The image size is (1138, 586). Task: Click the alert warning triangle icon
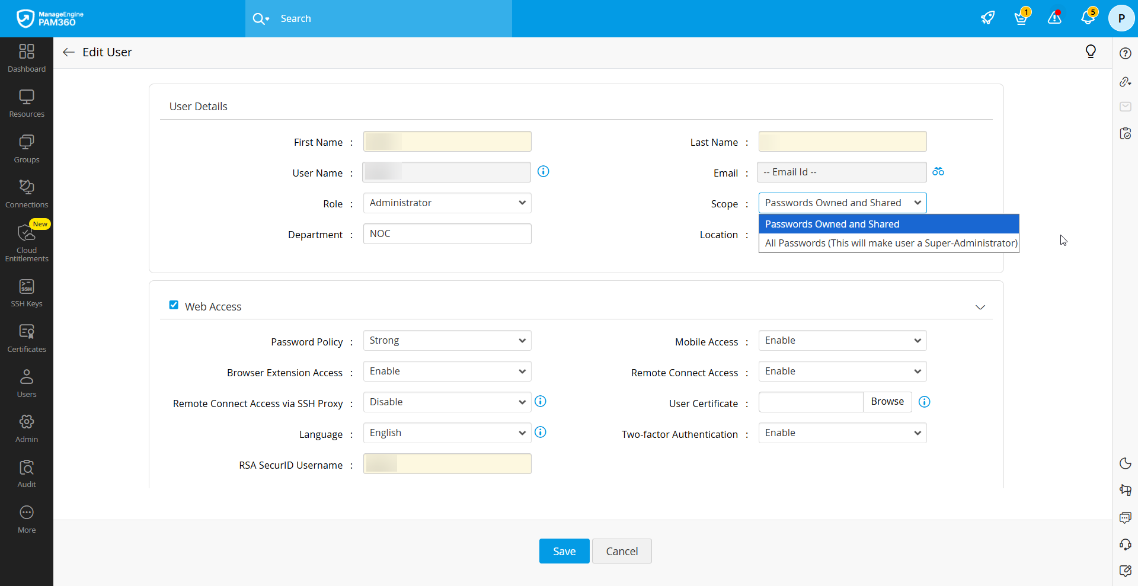1054,18
